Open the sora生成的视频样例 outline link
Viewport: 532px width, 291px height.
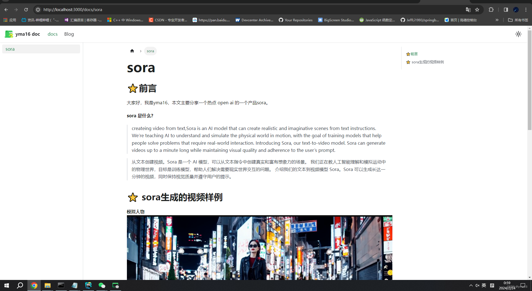click(428, 62)
